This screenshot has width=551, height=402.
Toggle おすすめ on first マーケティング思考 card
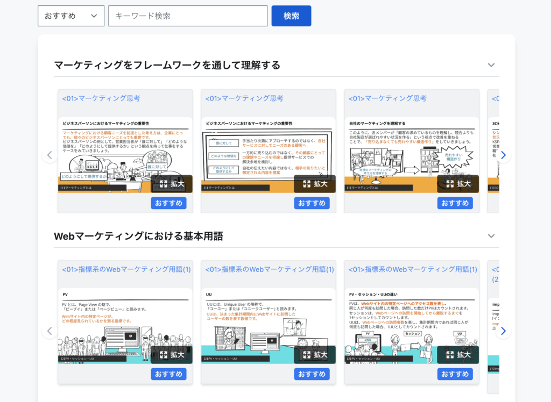168,203
